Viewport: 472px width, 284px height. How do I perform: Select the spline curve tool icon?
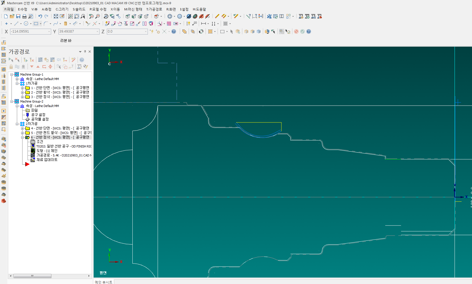pos(56,24)
